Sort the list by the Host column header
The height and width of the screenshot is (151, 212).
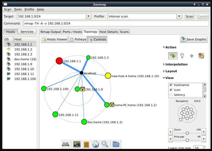25,39
